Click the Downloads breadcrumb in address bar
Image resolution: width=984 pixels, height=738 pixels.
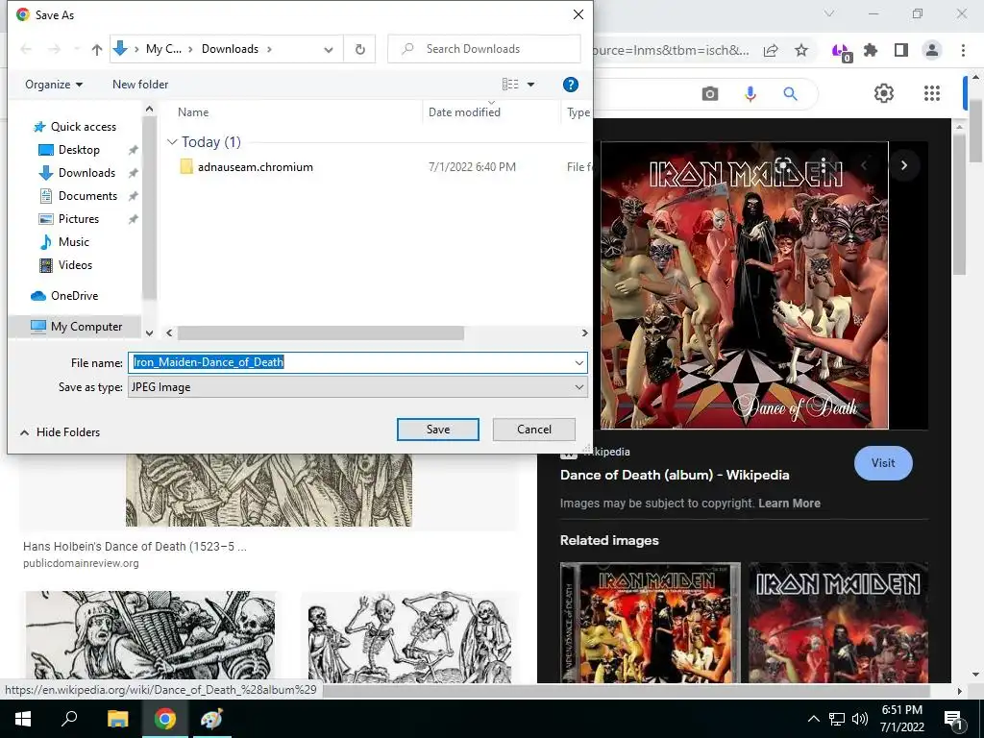[230, 49]
